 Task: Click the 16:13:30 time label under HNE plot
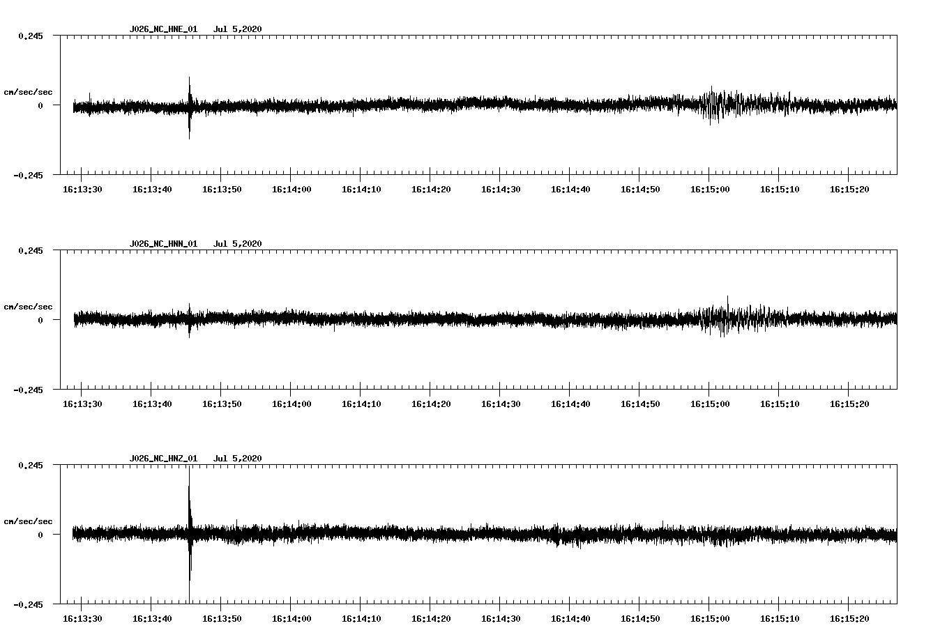(82, 190)
